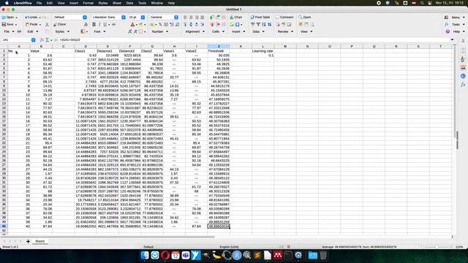Viewport: 468px width, 263px height.
Task: Click the Undo button
Action: 31,18
